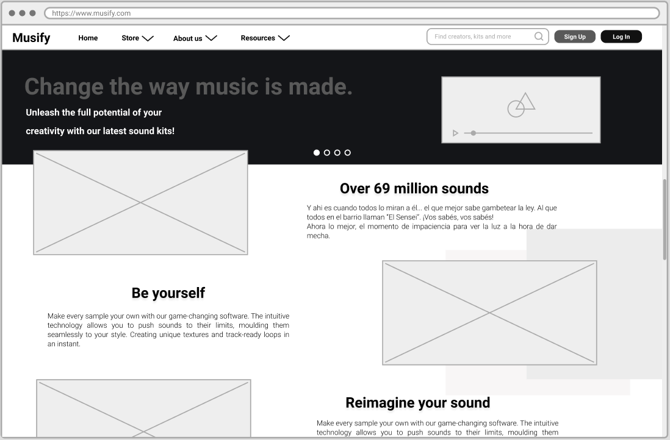Click the browser window close dot
Viewport: 670px width, 440px height.
12,13
